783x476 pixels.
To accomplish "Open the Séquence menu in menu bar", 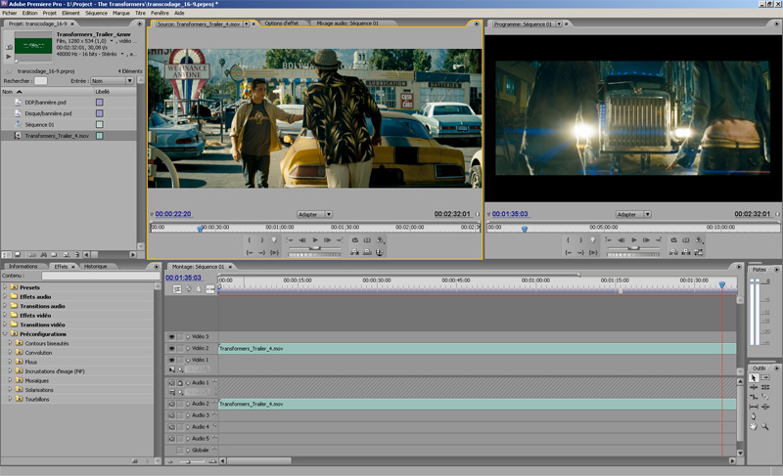I will point(96,13).
